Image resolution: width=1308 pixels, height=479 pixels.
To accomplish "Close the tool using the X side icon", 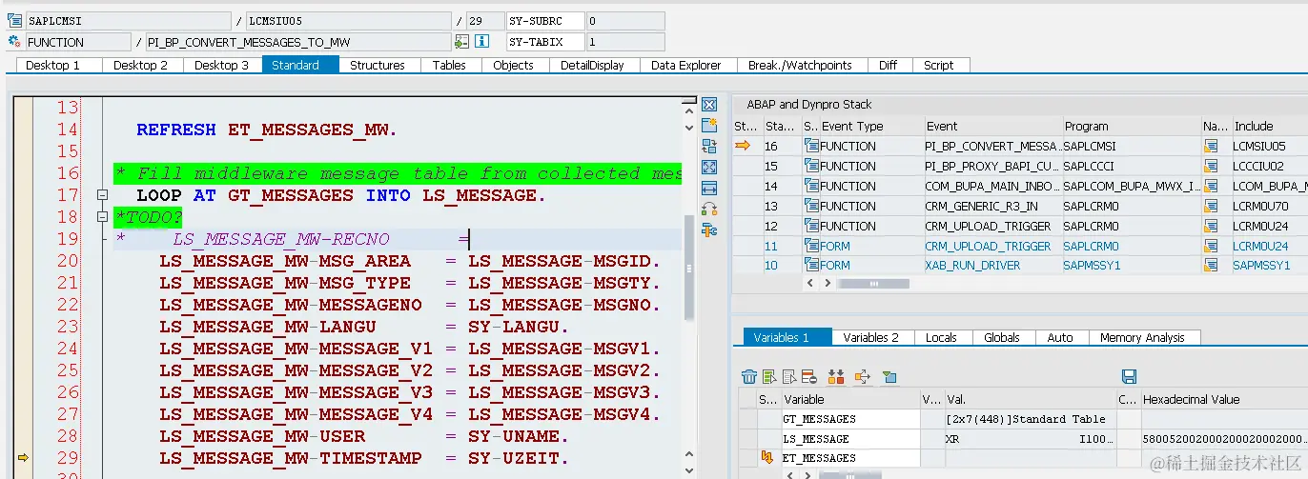I will (708, 105).
